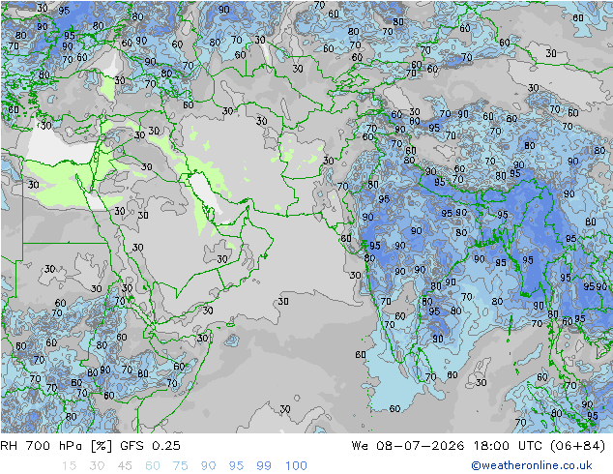Click the 'We 08-07-2026' date text
This screenshot has height=474, width=613.
pos(408,446)
